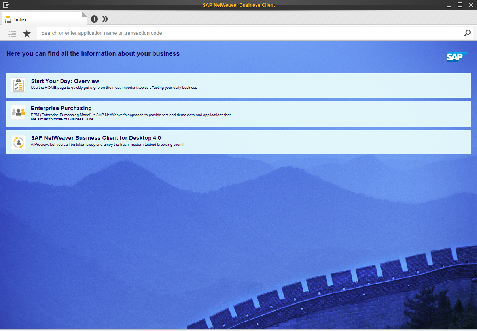The height and width of the screenshot is (331, 477).
Task: Open a new tab with the plus button
Action: [x=94, y=19]
